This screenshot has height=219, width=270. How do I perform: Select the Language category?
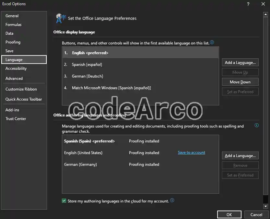(x=24, y=60)
